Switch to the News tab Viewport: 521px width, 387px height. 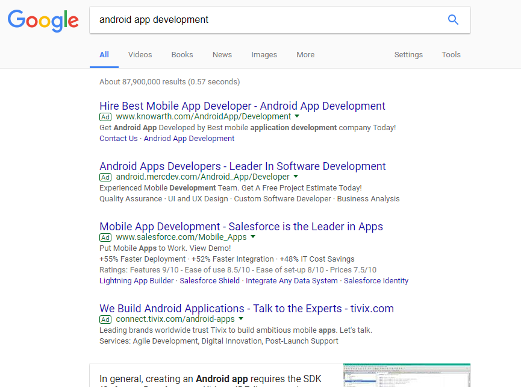[x=222, y=54]
